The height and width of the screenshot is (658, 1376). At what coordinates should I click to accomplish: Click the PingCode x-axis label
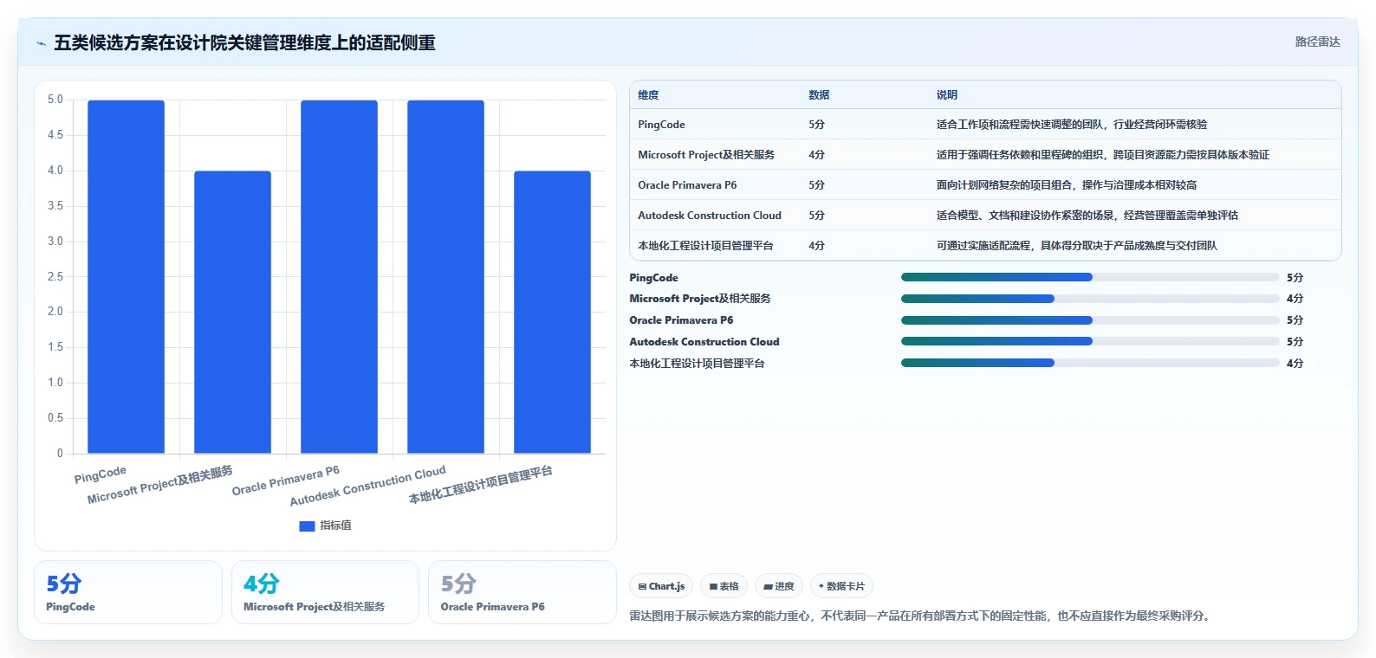[x=101, y=474]
